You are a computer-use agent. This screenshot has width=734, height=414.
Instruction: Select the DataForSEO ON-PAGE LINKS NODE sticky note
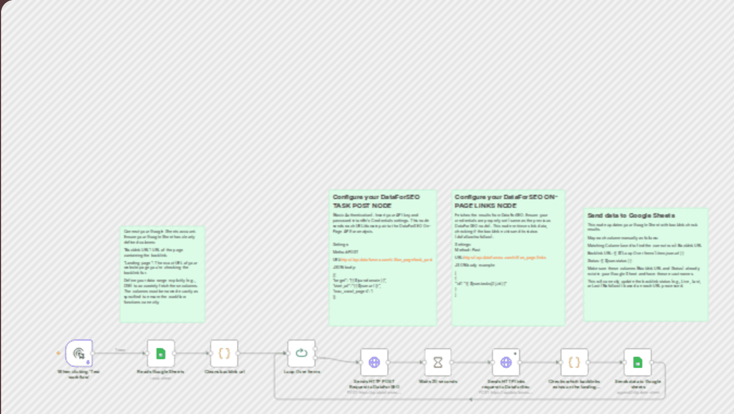coord(508,258)
